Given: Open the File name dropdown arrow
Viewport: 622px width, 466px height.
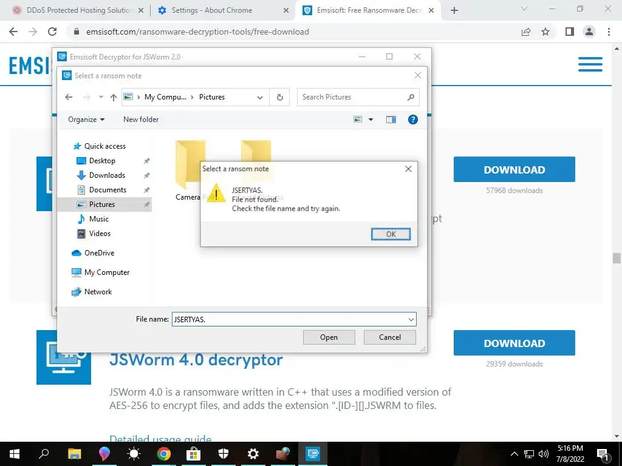Looking at the screenshot, I should pos(411,319).
